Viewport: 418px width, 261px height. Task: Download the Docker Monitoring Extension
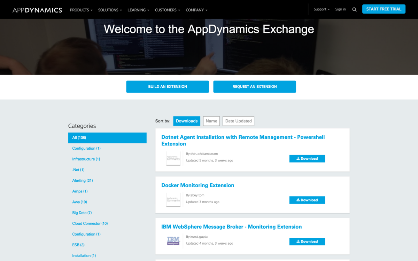pyautogui.click(x=307, y=200)
